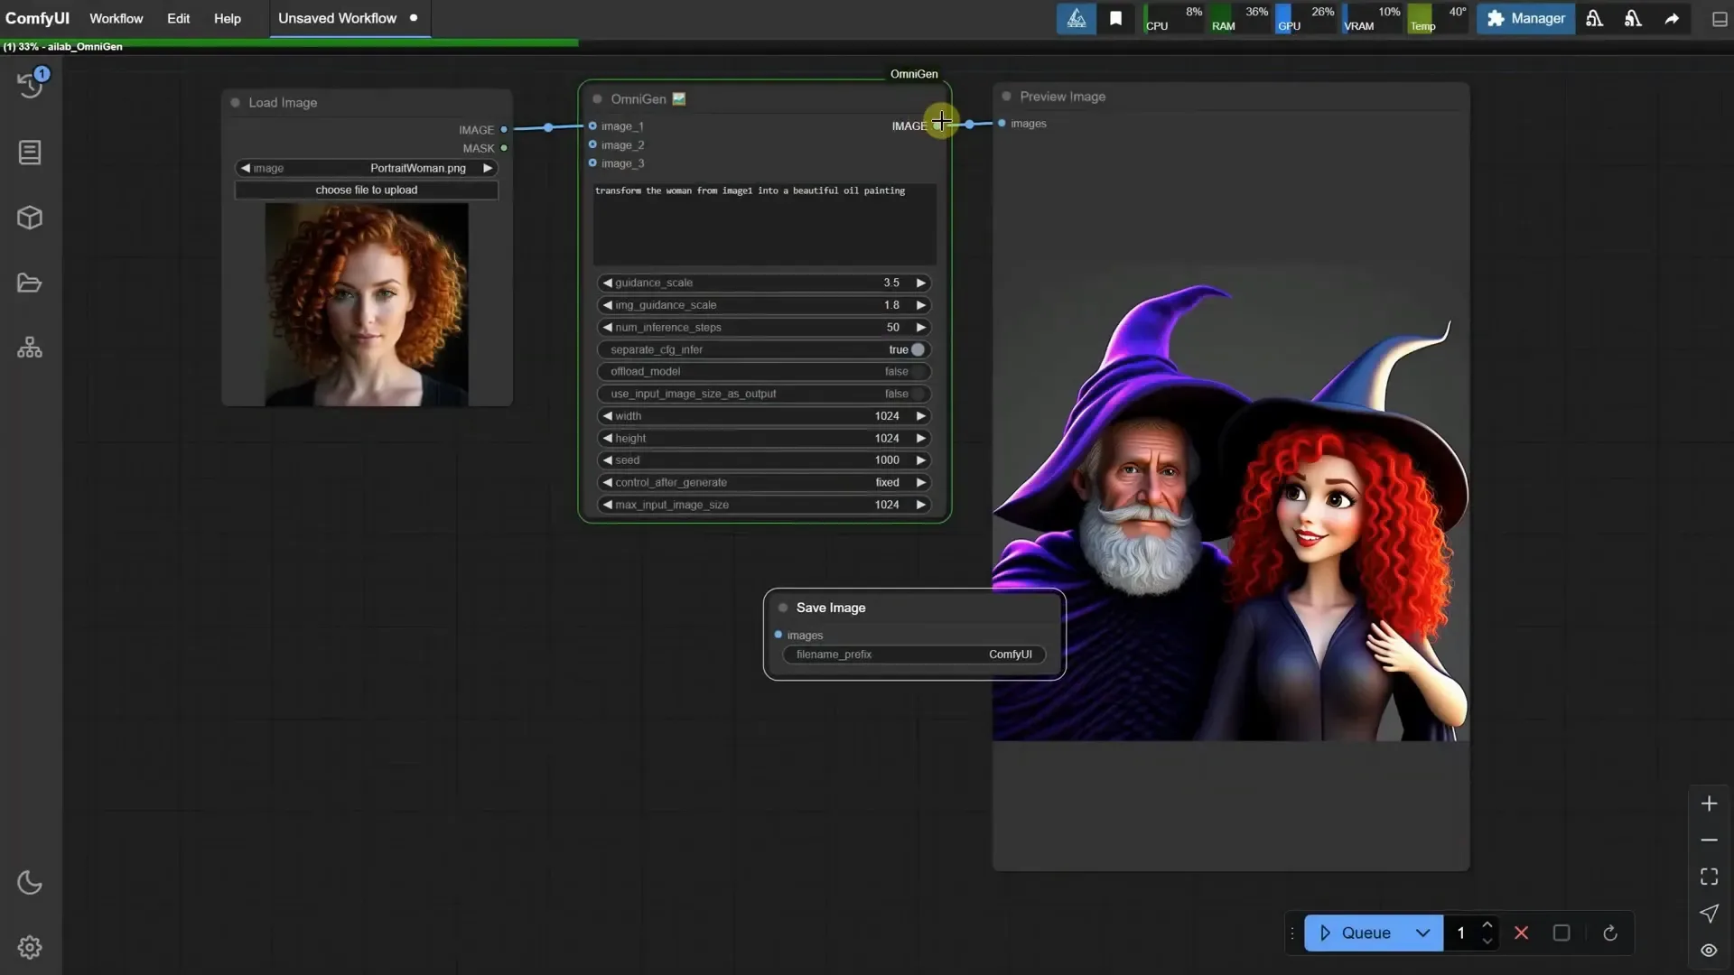Toggle dark theme moon icon
Viewport: 1734px width, 975px height.
30,883
